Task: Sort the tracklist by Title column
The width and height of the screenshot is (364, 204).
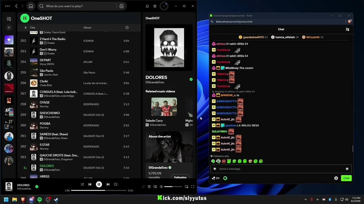Action: coord(32,27)
